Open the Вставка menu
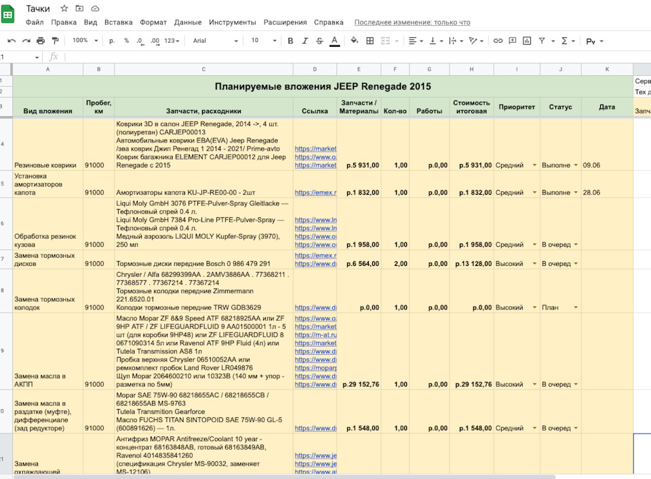 [118, 22]
